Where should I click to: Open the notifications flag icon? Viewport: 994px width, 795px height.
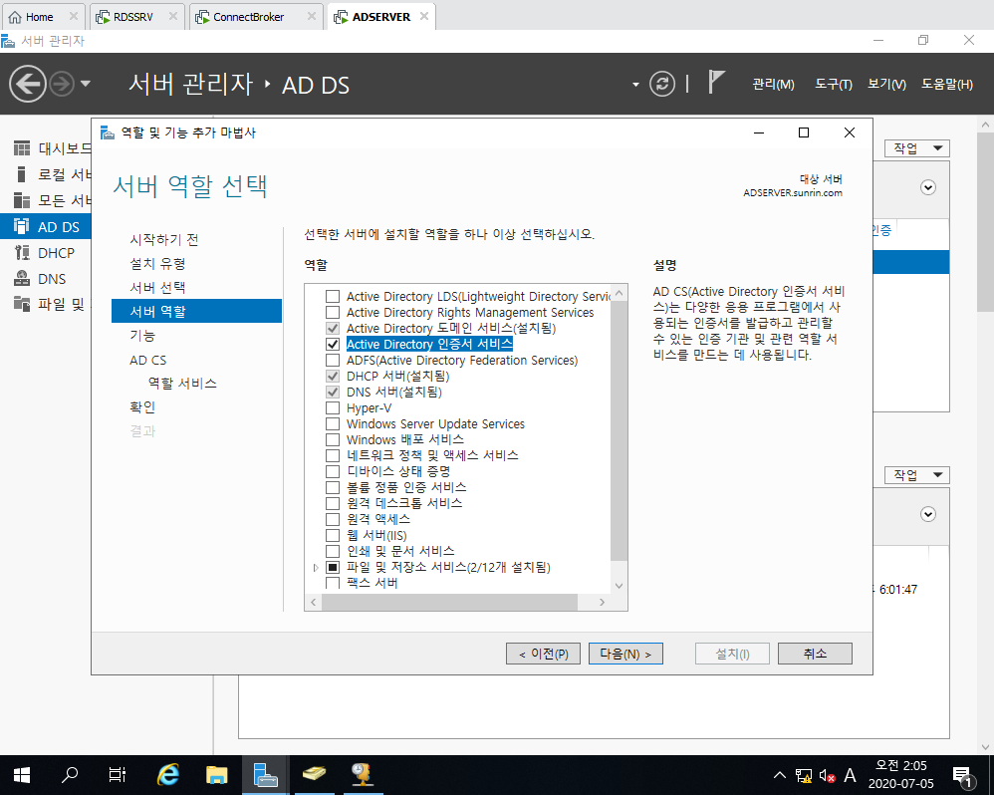[x=716, y=83]
